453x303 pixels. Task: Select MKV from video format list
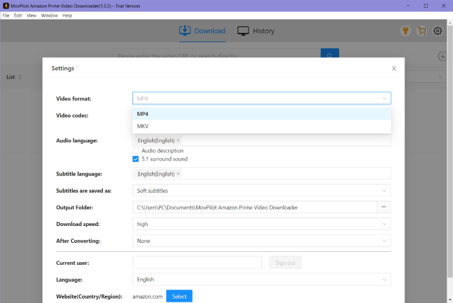(x=142, y=126)
